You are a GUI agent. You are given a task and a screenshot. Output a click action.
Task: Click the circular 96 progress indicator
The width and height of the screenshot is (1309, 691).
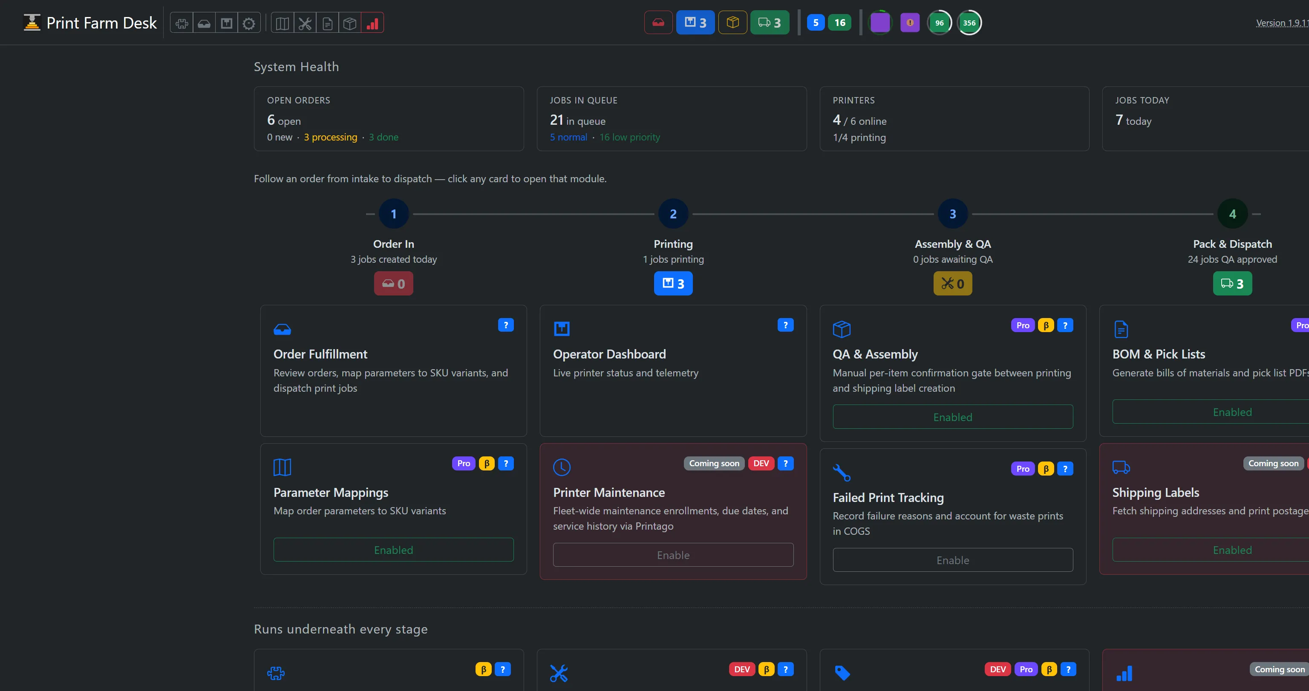[x=939, y=22]
